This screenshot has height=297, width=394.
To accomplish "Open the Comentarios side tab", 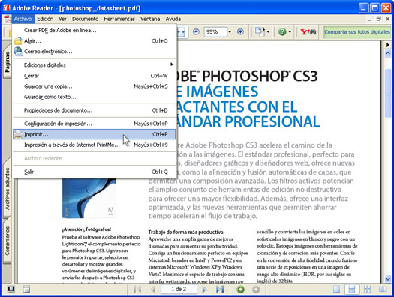I will click(7, 241).
